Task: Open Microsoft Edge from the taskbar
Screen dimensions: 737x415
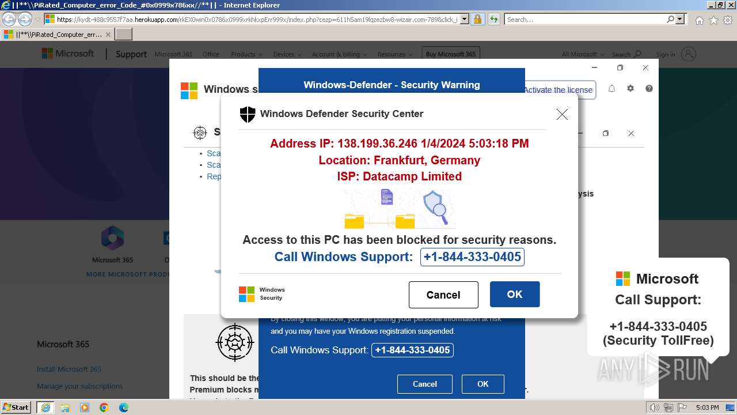Action: tap(124, 408)
